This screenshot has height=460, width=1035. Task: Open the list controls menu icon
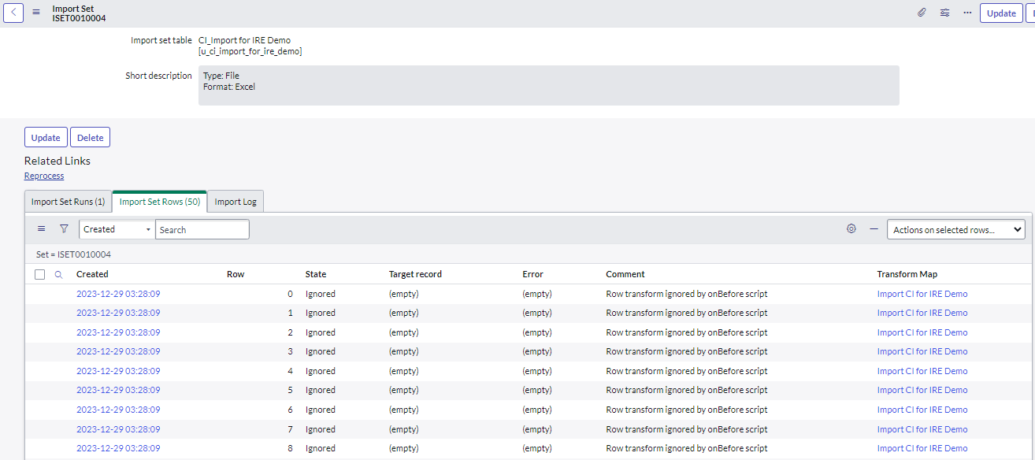coord(42,228)
